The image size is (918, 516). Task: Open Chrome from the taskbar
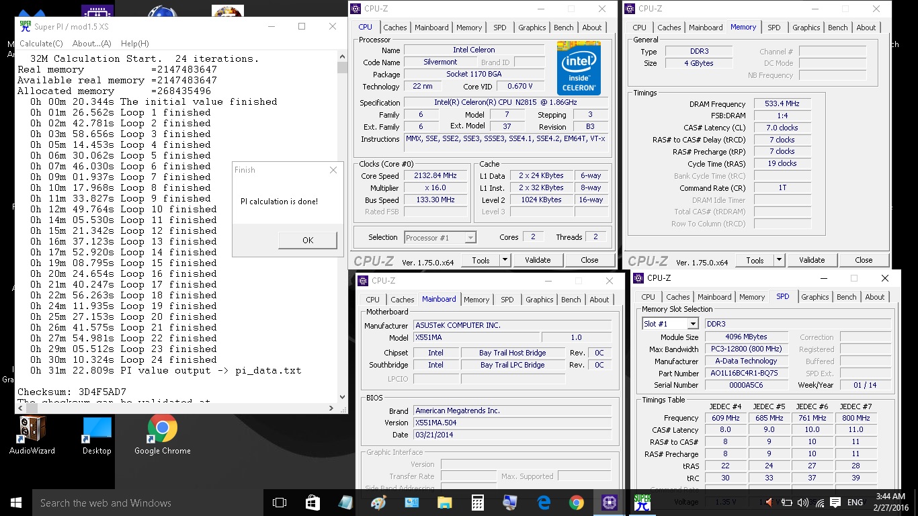click(576, 503)
